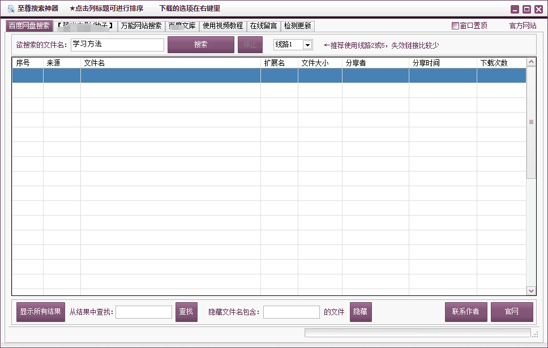Open the 线路1 route dropdown

click(307, 45)
